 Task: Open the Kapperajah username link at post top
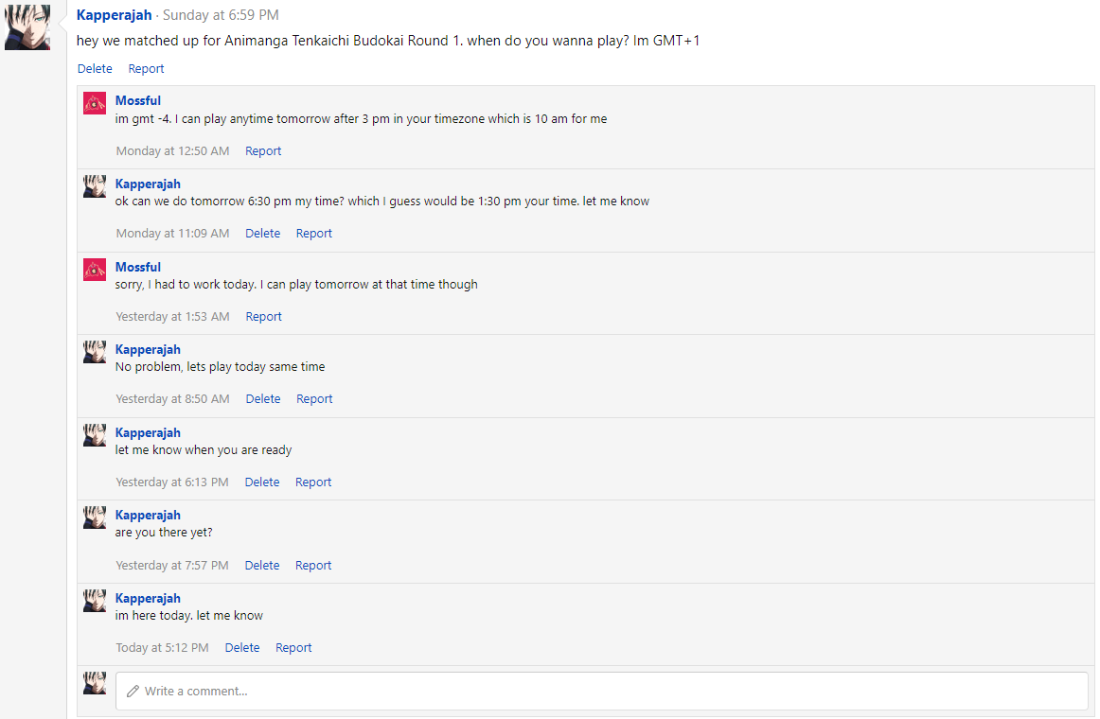coord(114,14)
